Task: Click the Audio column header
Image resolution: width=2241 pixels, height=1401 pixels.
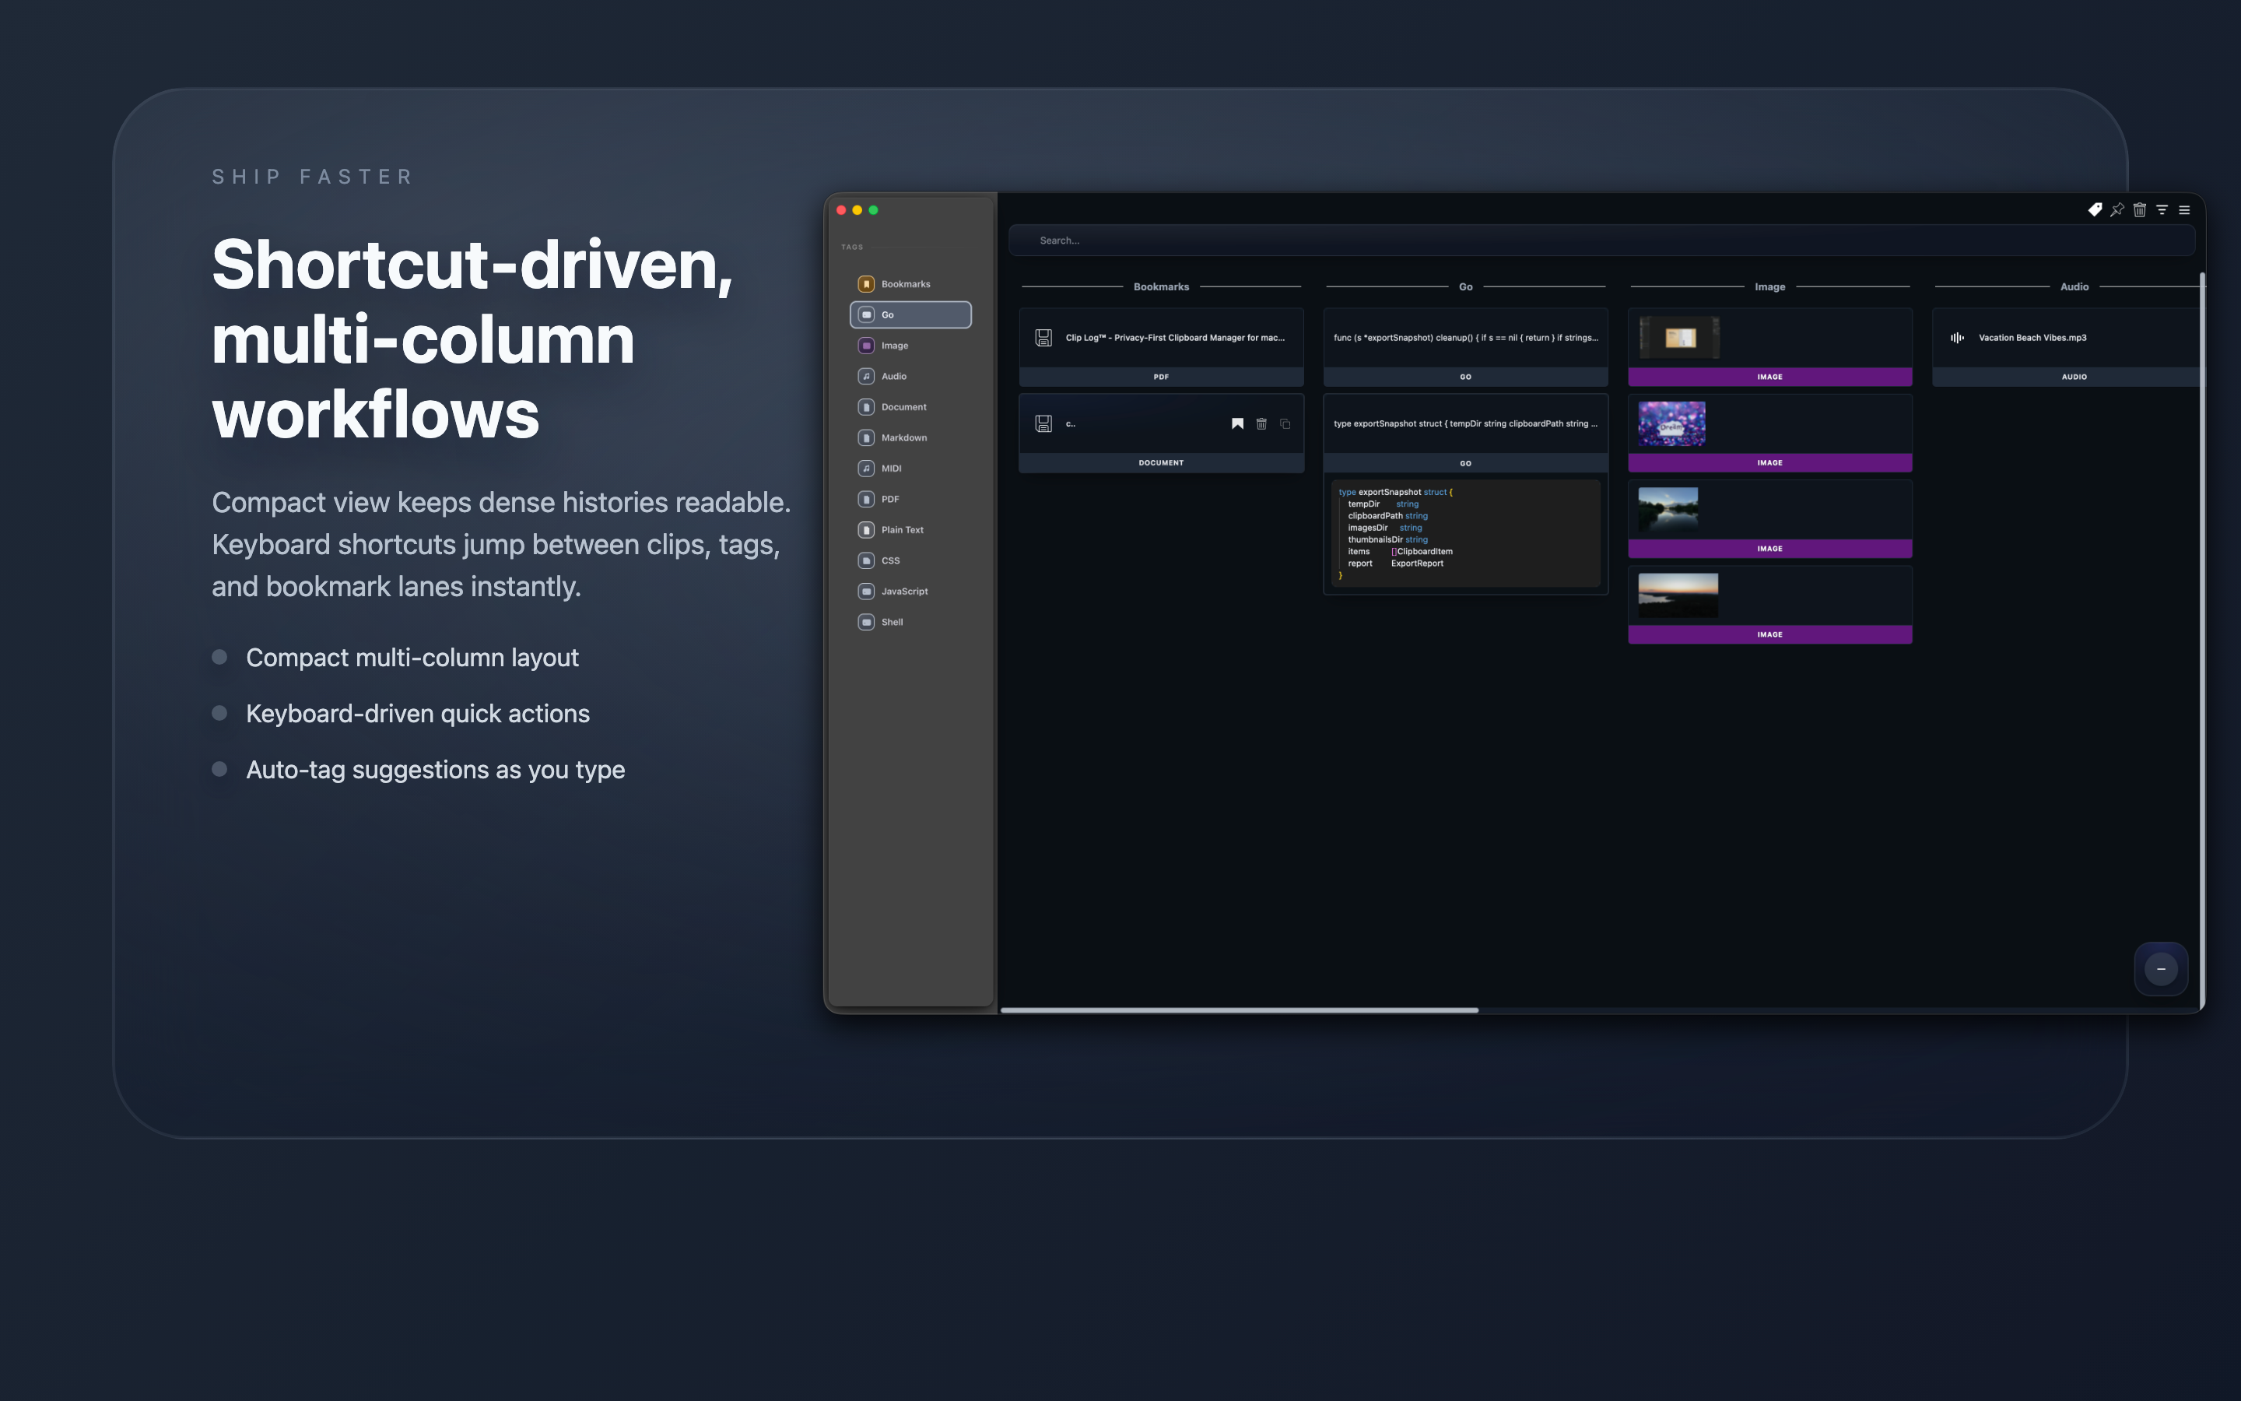Action: pyautogui.click(x=2074, y=287)
